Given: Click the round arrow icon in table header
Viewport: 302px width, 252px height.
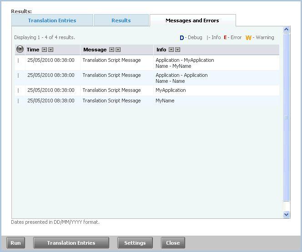Looking at the screenshot, I should tap(20, 50).
